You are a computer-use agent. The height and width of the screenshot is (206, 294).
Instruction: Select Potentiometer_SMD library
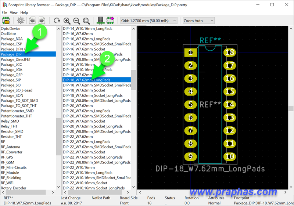click(x=17, y=111)
